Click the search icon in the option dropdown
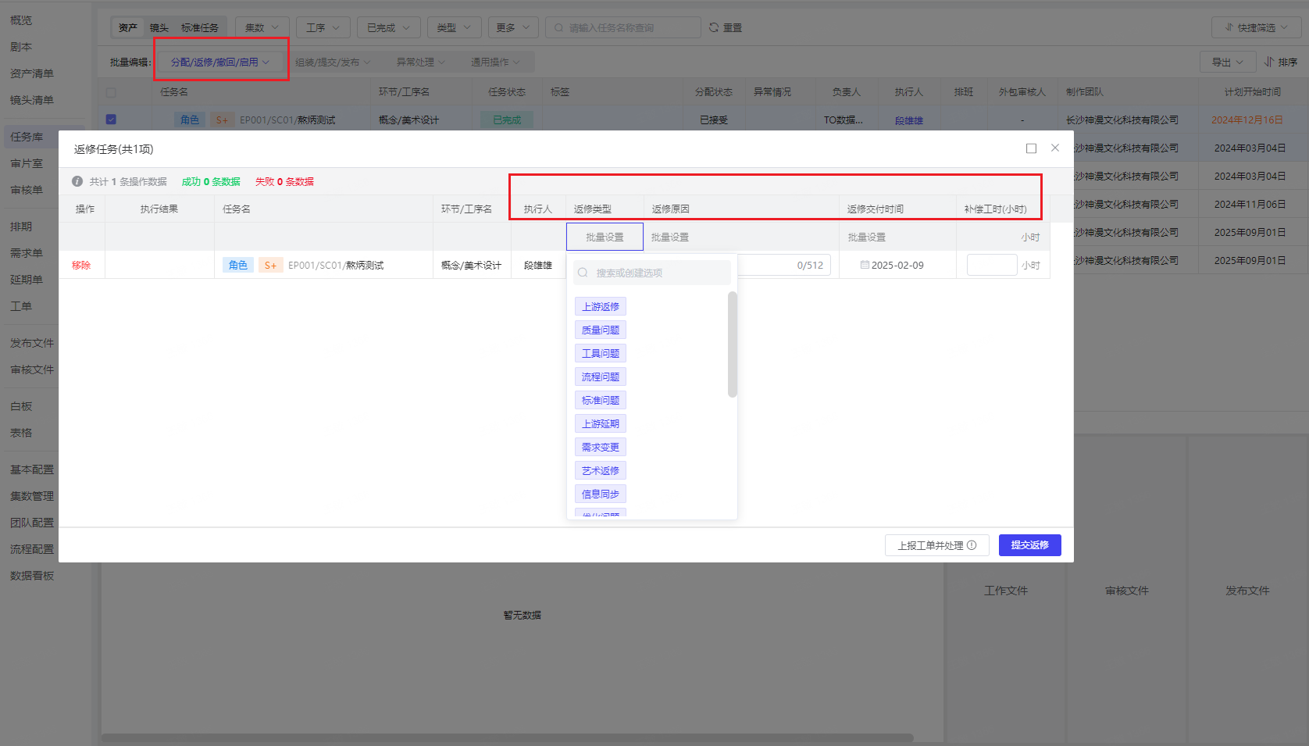This screenshot has height=746, width=1309. point(583,273)
